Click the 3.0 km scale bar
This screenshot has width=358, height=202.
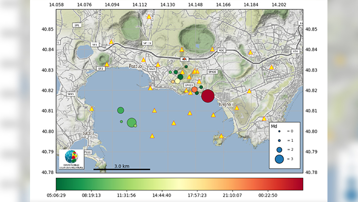point(122,169)
